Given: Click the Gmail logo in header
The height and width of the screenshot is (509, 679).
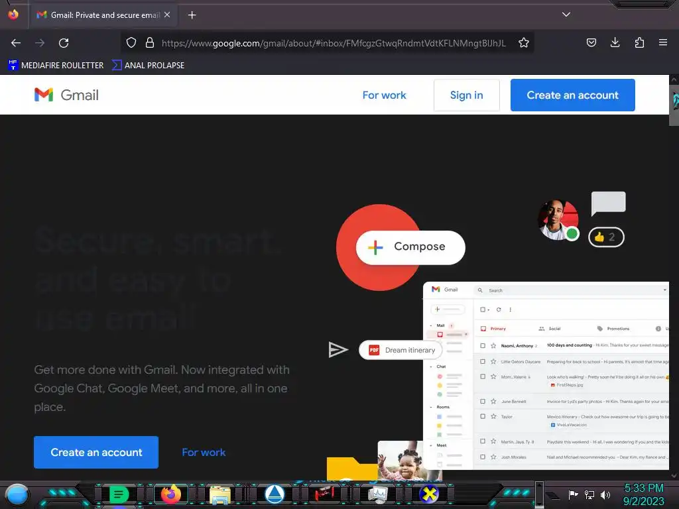Looking at the screenshot, I should 66,95.
